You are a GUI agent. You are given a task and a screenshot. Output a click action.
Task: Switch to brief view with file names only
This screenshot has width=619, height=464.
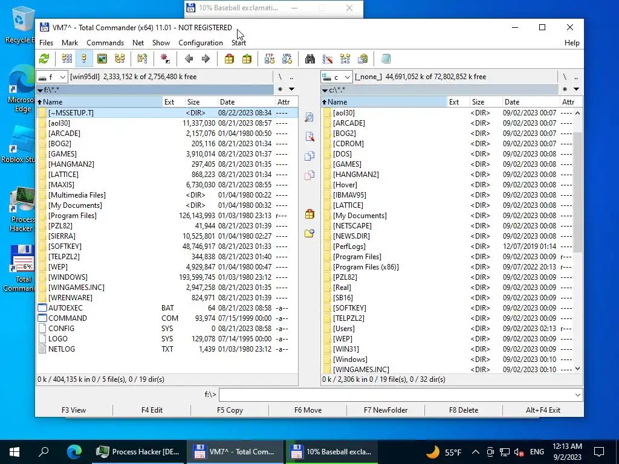point(66,59)
